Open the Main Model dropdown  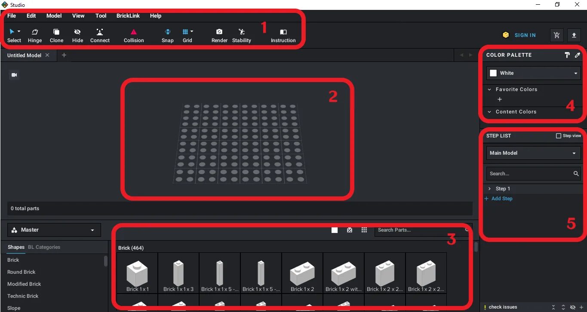[x=534, y=153]
